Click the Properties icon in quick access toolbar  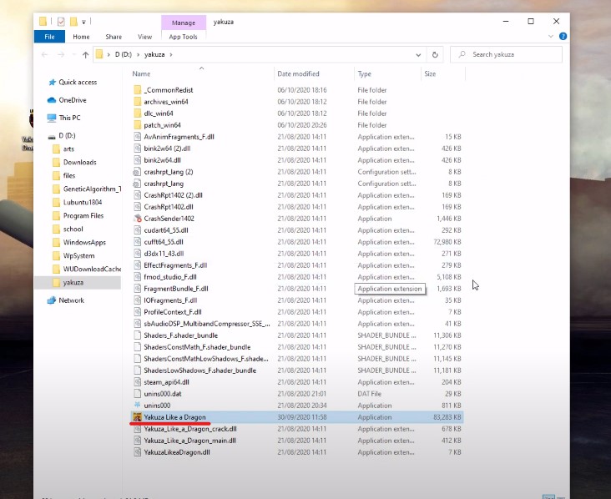point(61,22)
